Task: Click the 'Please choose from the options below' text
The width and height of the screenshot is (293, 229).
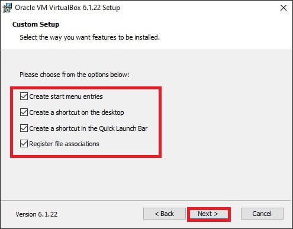Action: click(74, 75)
